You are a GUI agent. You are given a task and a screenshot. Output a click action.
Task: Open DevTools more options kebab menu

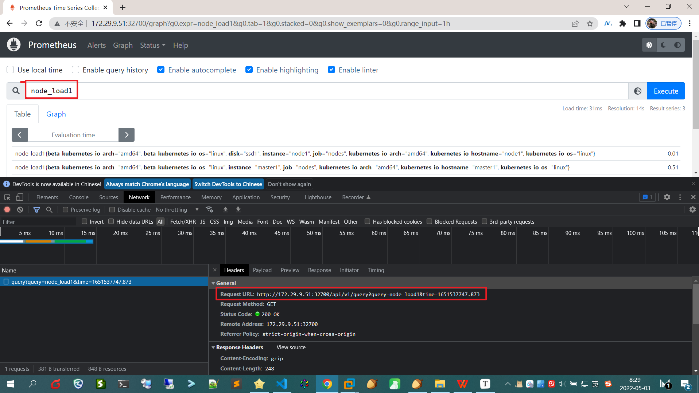(680, 197)
